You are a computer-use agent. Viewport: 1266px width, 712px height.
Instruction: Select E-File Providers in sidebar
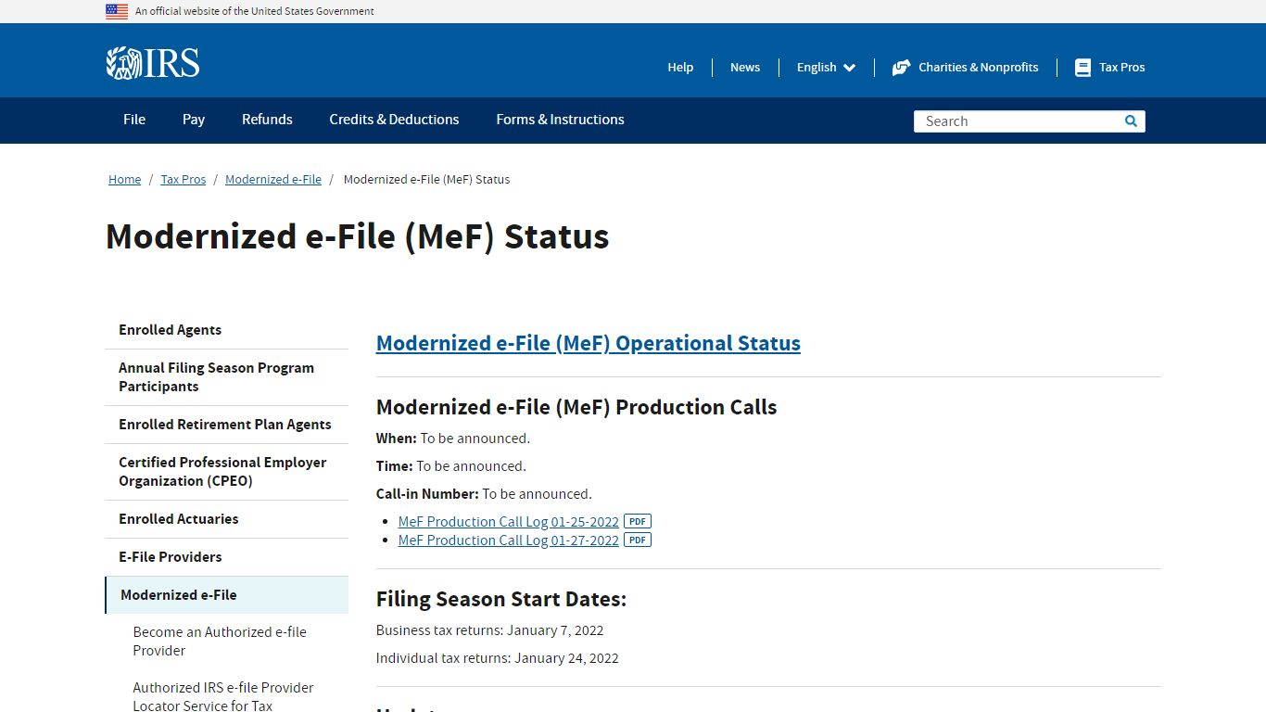pos(227,557)
